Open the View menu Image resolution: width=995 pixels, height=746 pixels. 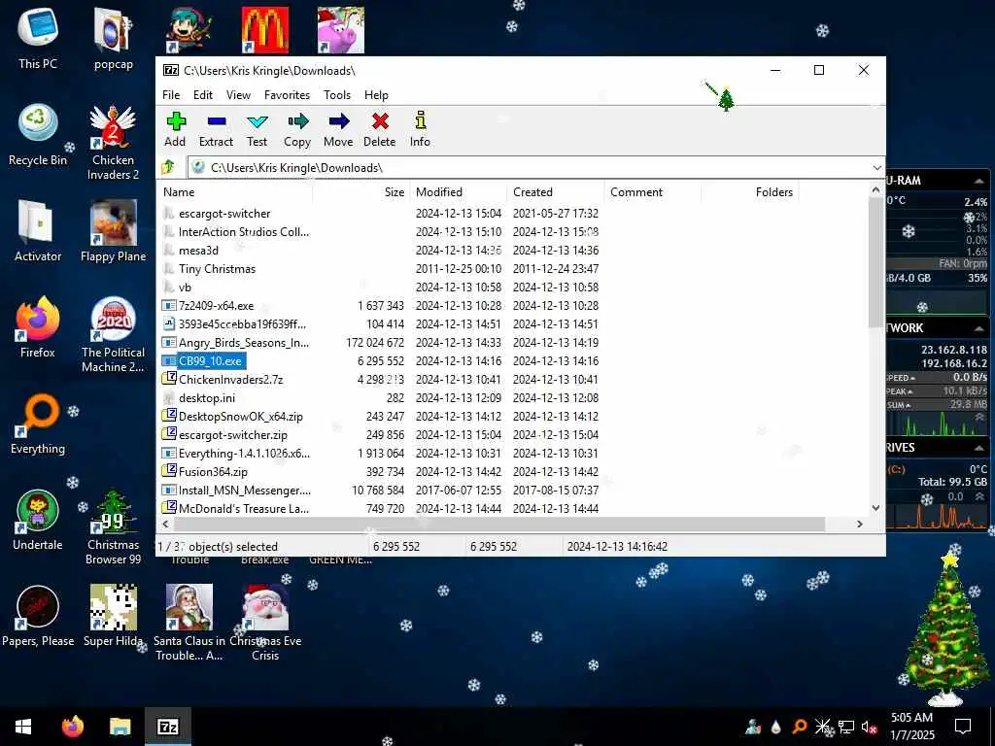click(239, 94)
